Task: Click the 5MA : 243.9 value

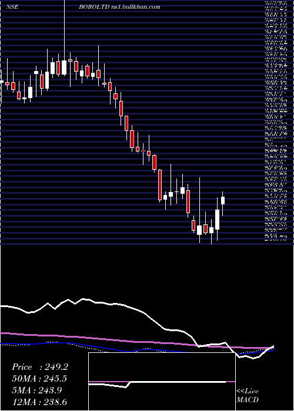Action: point(36,390)
